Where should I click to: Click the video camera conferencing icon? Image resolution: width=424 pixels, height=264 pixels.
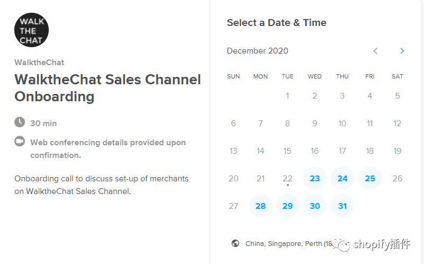20,142
